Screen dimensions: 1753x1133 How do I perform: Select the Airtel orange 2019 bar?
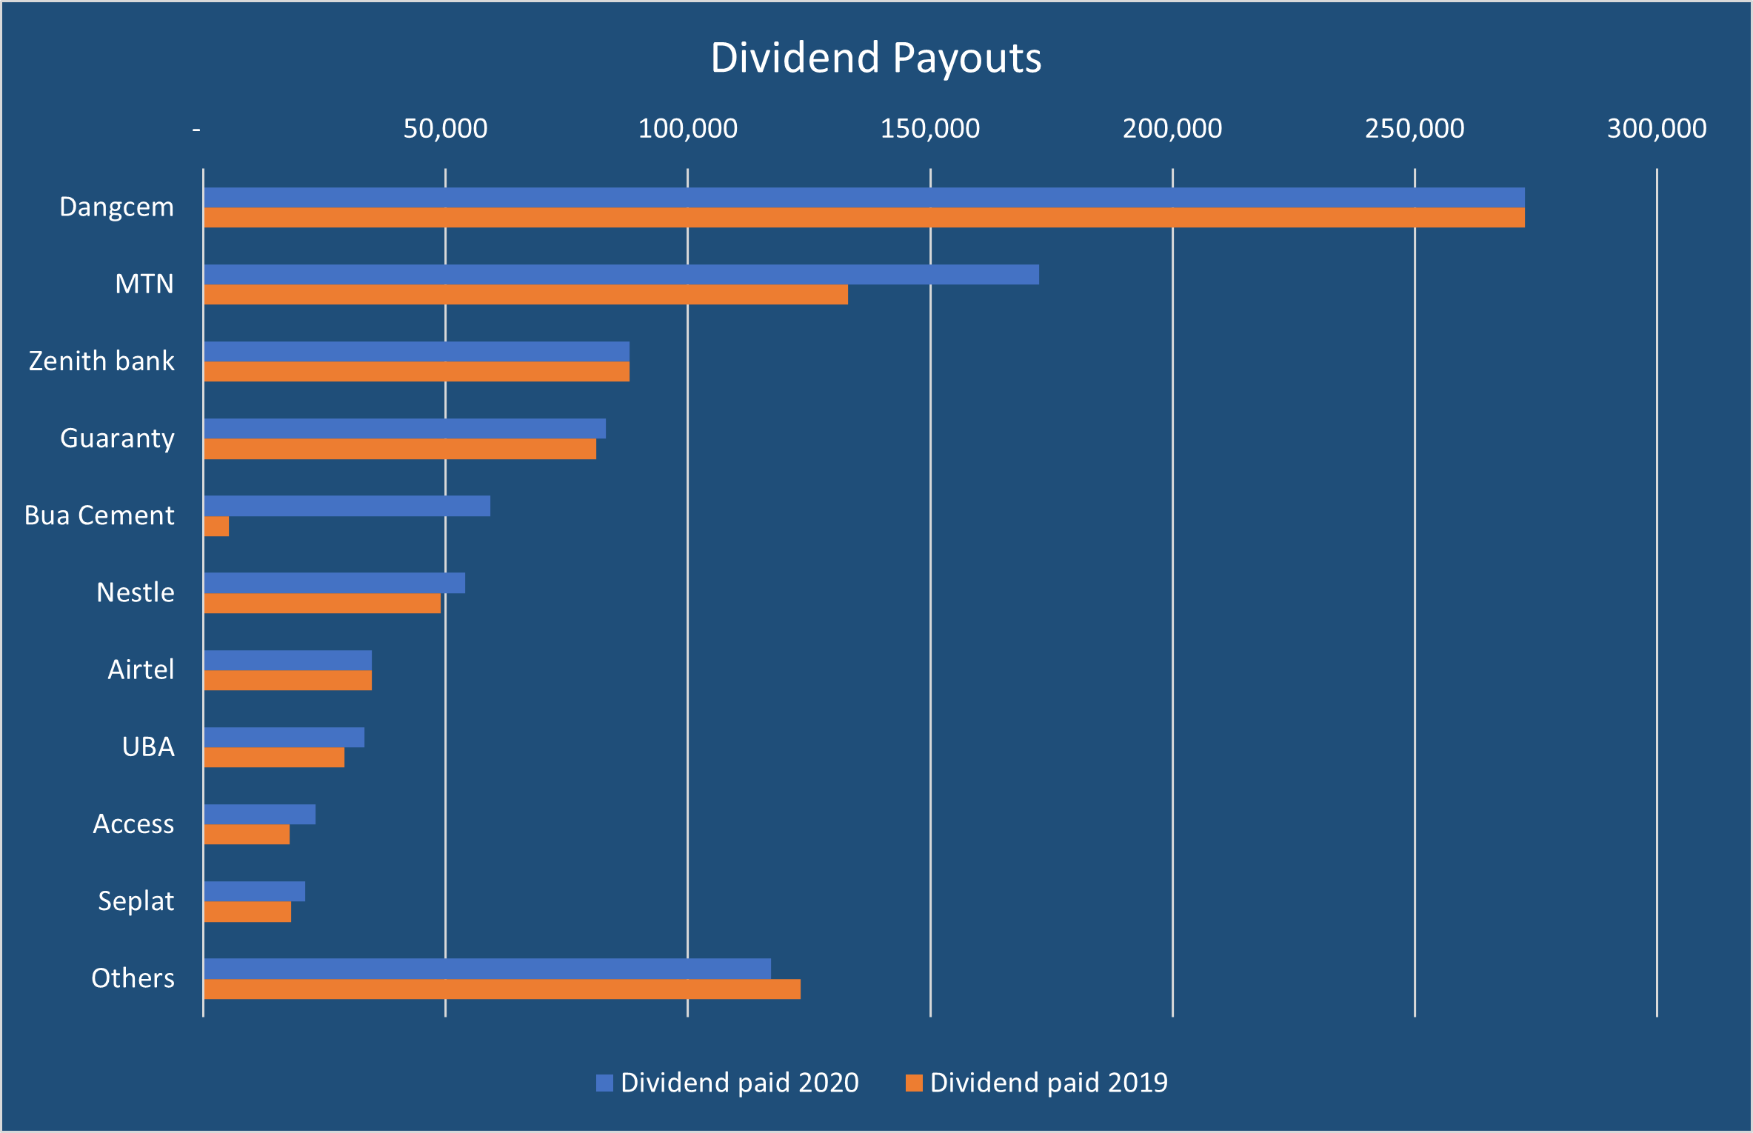pos(287,681)
